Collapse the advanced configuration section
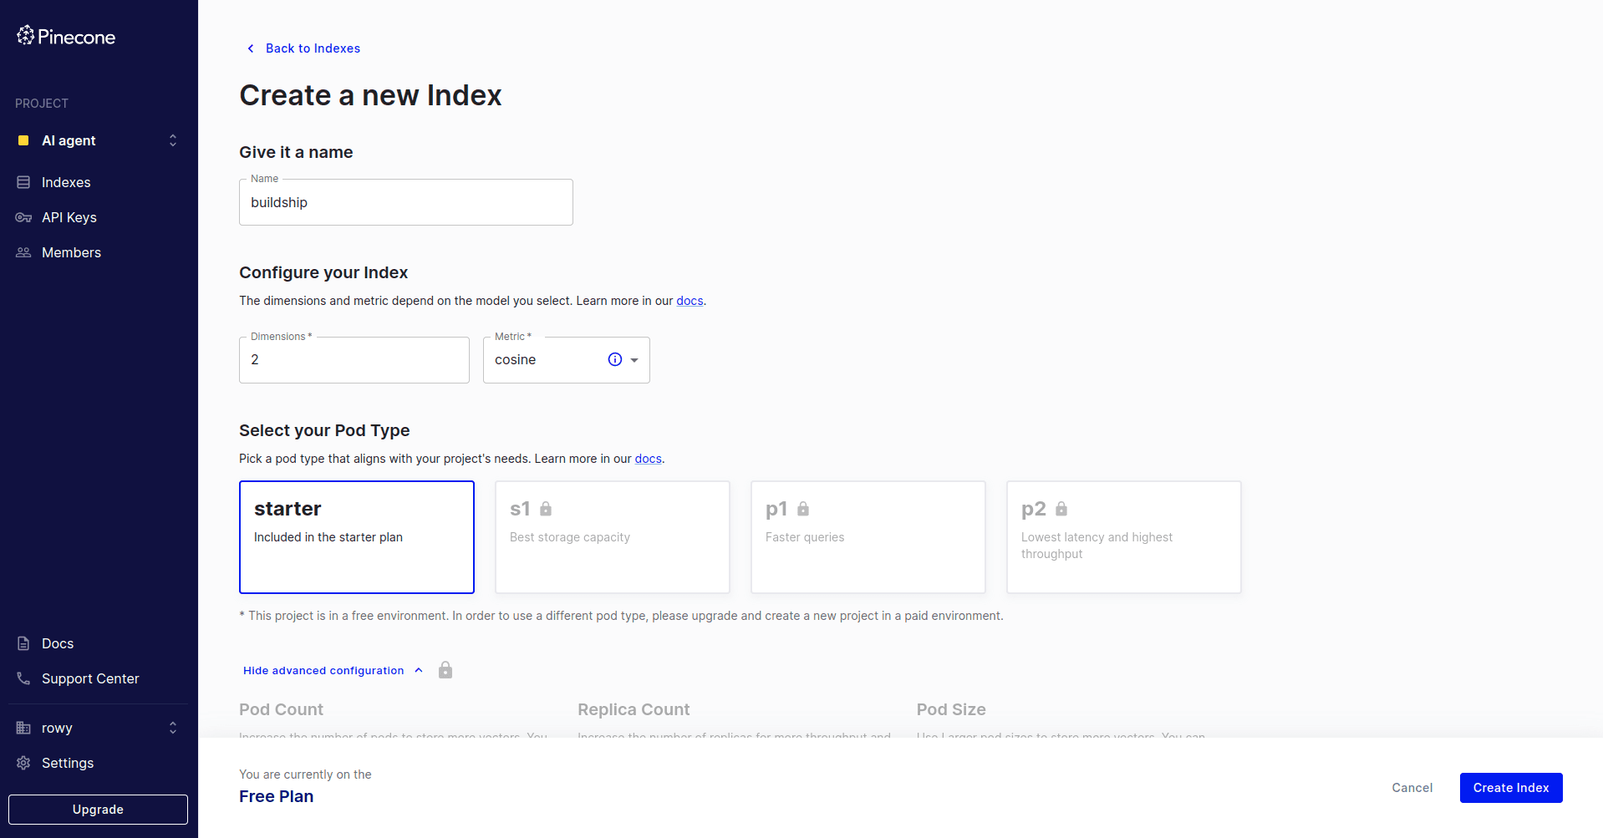Viewport: 1603px width, 838px height. (x=333, y=670)
